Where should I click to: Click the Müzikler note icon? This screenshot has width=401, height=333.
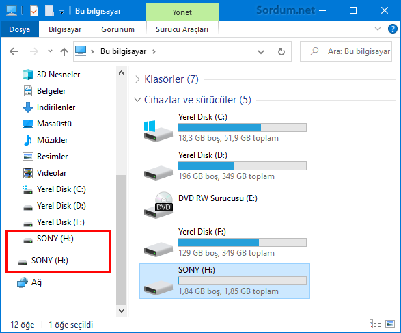27,140
